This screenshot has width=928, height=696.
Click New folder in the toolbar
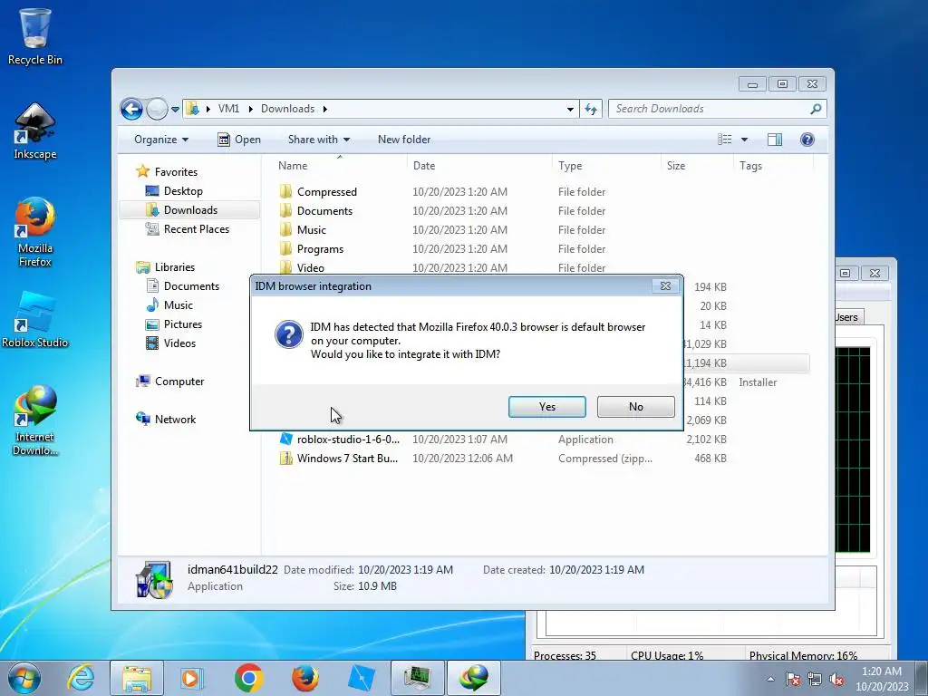(404, 140)
